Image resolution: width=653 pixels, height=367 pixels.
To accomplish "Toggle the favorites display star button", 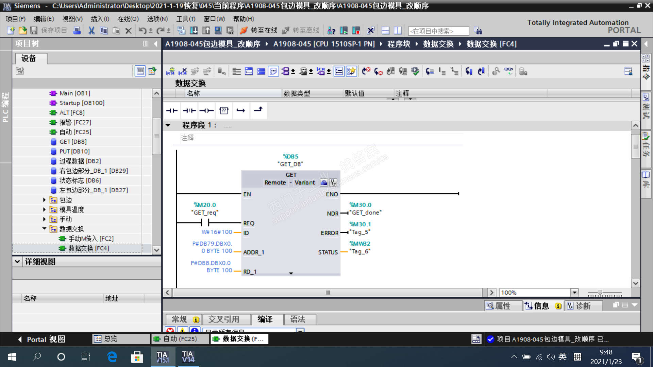I will tap(351, 71).
